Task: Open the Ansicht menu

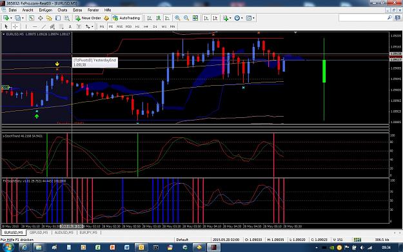Action: point(28,10)
